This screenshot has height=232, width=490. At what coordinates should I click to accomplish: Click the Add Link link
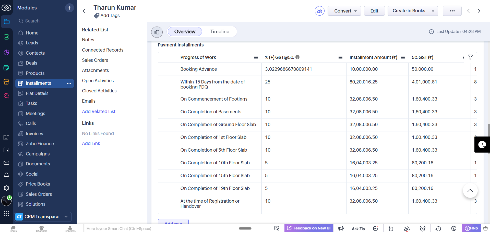click(x=91, y=143)
